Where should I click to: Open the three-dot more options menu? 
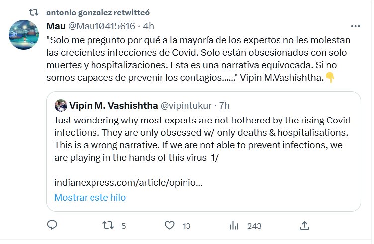[355, 26]
